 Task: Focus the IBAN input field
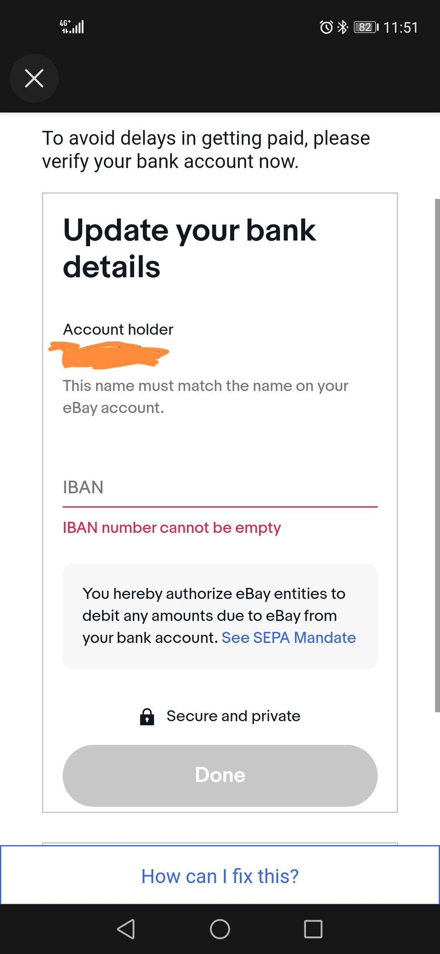pos(220,487)
